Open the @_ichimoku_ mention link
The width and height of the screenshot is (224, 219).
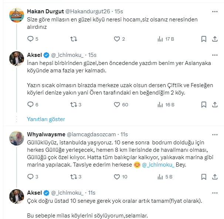[x=158, y=165]
